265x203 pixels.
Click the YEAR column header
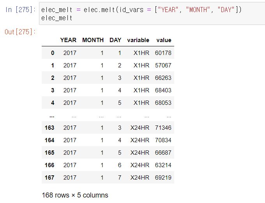click(x=68, y=40)
